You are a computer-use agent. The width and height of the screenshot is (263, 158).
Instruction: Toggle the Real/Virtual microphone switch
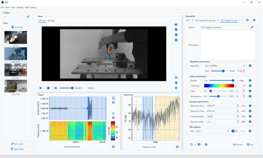[x=234, y=131]
